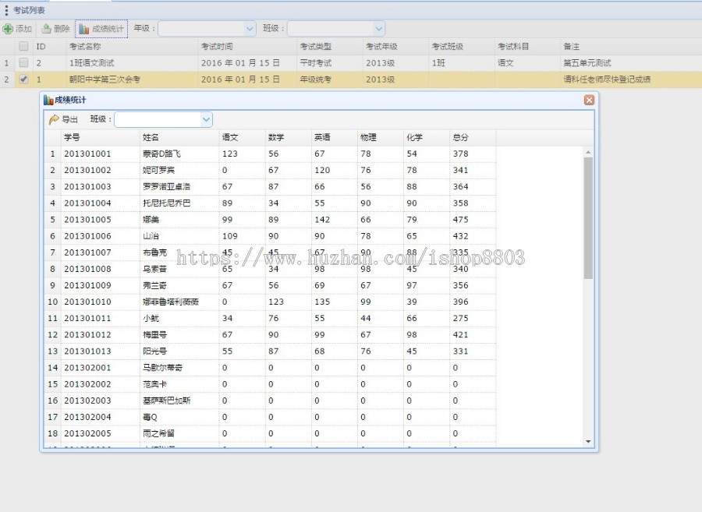Close the 成绩统计 dialog with the red X

[x=589, y=100]
